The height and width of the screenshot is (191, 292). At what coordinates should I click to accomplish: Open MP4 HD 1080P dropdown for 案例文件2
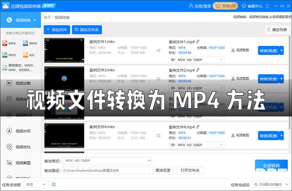(x=197, y=88)
